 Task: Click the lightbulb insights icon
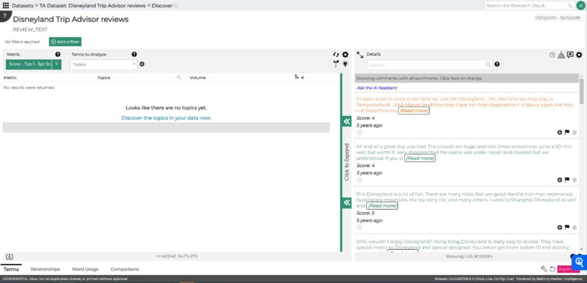(345, 64)
